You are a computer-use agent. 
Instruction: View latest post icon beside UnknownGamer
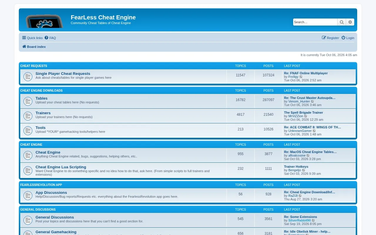314,131
